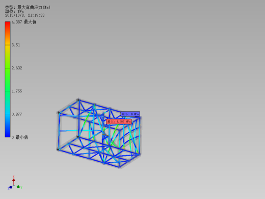The height and width of the screenshot is (199, 265).
Task: Click the truss frame model in the viewport
Action: 98,134
